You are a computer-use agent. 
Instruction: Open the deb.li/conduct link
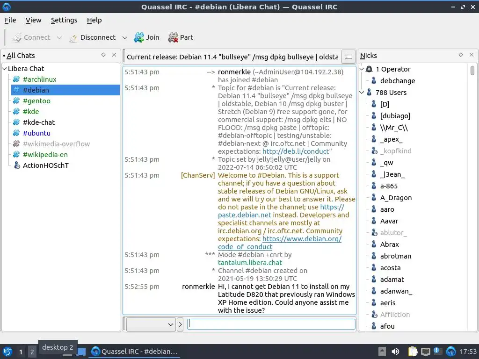click(x=296, y=151)
